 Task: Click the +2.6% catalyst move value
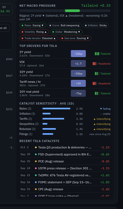105,175
